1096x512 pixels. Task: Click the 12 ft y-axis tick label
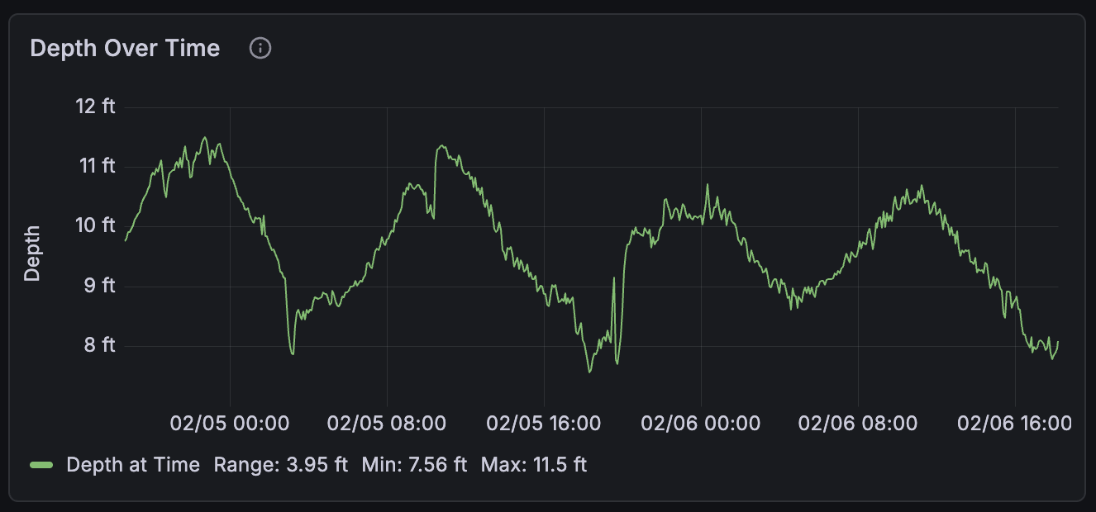coord(97,107)
